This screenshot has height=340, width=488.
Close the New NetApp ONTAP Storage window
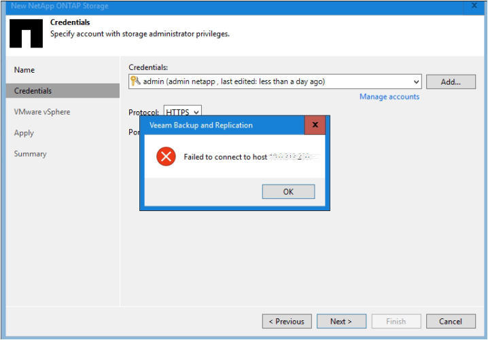(x=474, y=5)
